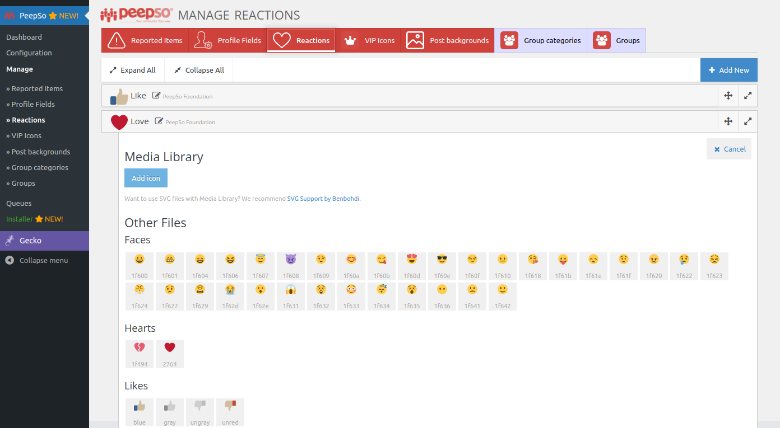Screen dimensions: 780x428
Task: Click the move handle on Like row
Action: 728,96
